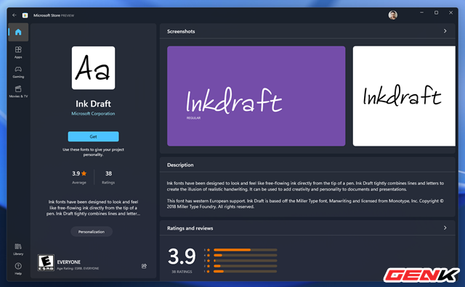
Task: Click the 1-star rating bar
Action: [246, 271]
